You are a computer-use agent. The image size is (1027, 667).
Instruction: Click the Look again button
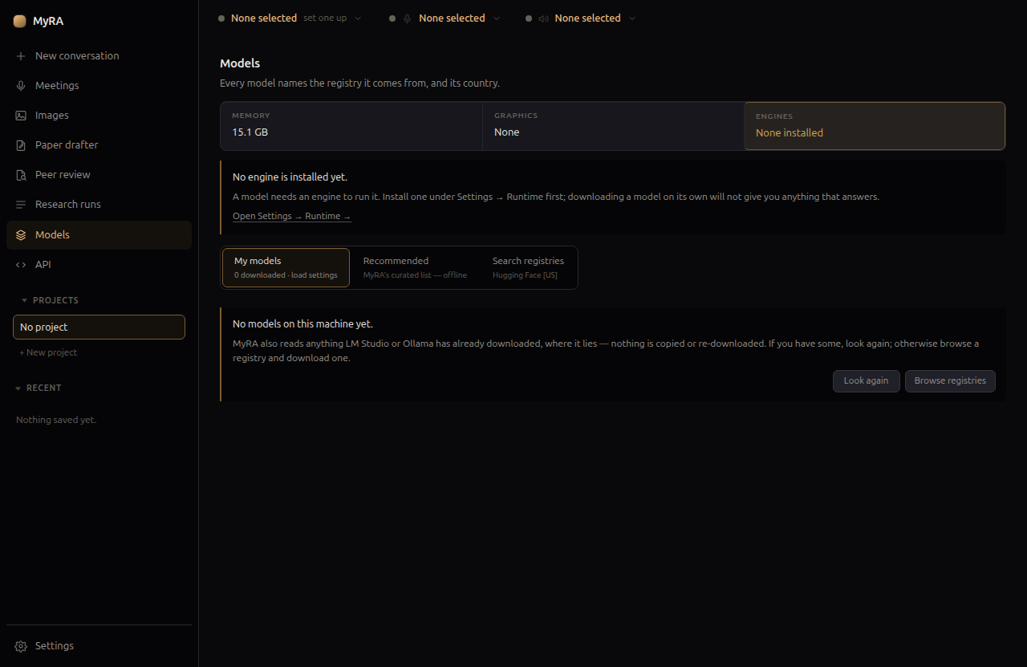tap(866, 381)
